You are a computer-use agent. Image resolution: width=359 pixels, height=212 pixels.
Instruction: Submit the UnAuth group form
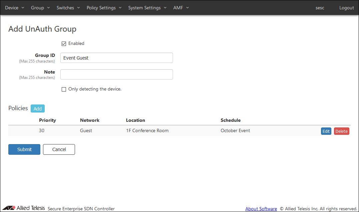[24, 149]
